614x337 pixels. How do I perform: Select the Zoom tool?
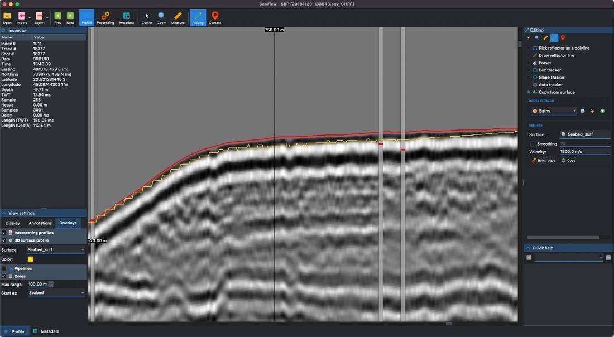161,17
